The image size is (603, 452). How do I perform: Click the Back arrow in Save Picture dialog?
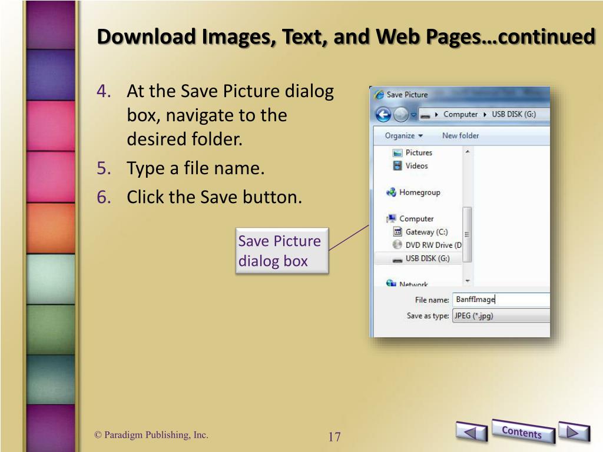coord(383,115)
